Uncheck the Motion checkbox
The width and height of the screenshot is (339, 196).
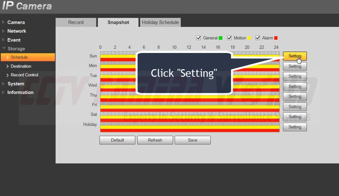[229, 38]
